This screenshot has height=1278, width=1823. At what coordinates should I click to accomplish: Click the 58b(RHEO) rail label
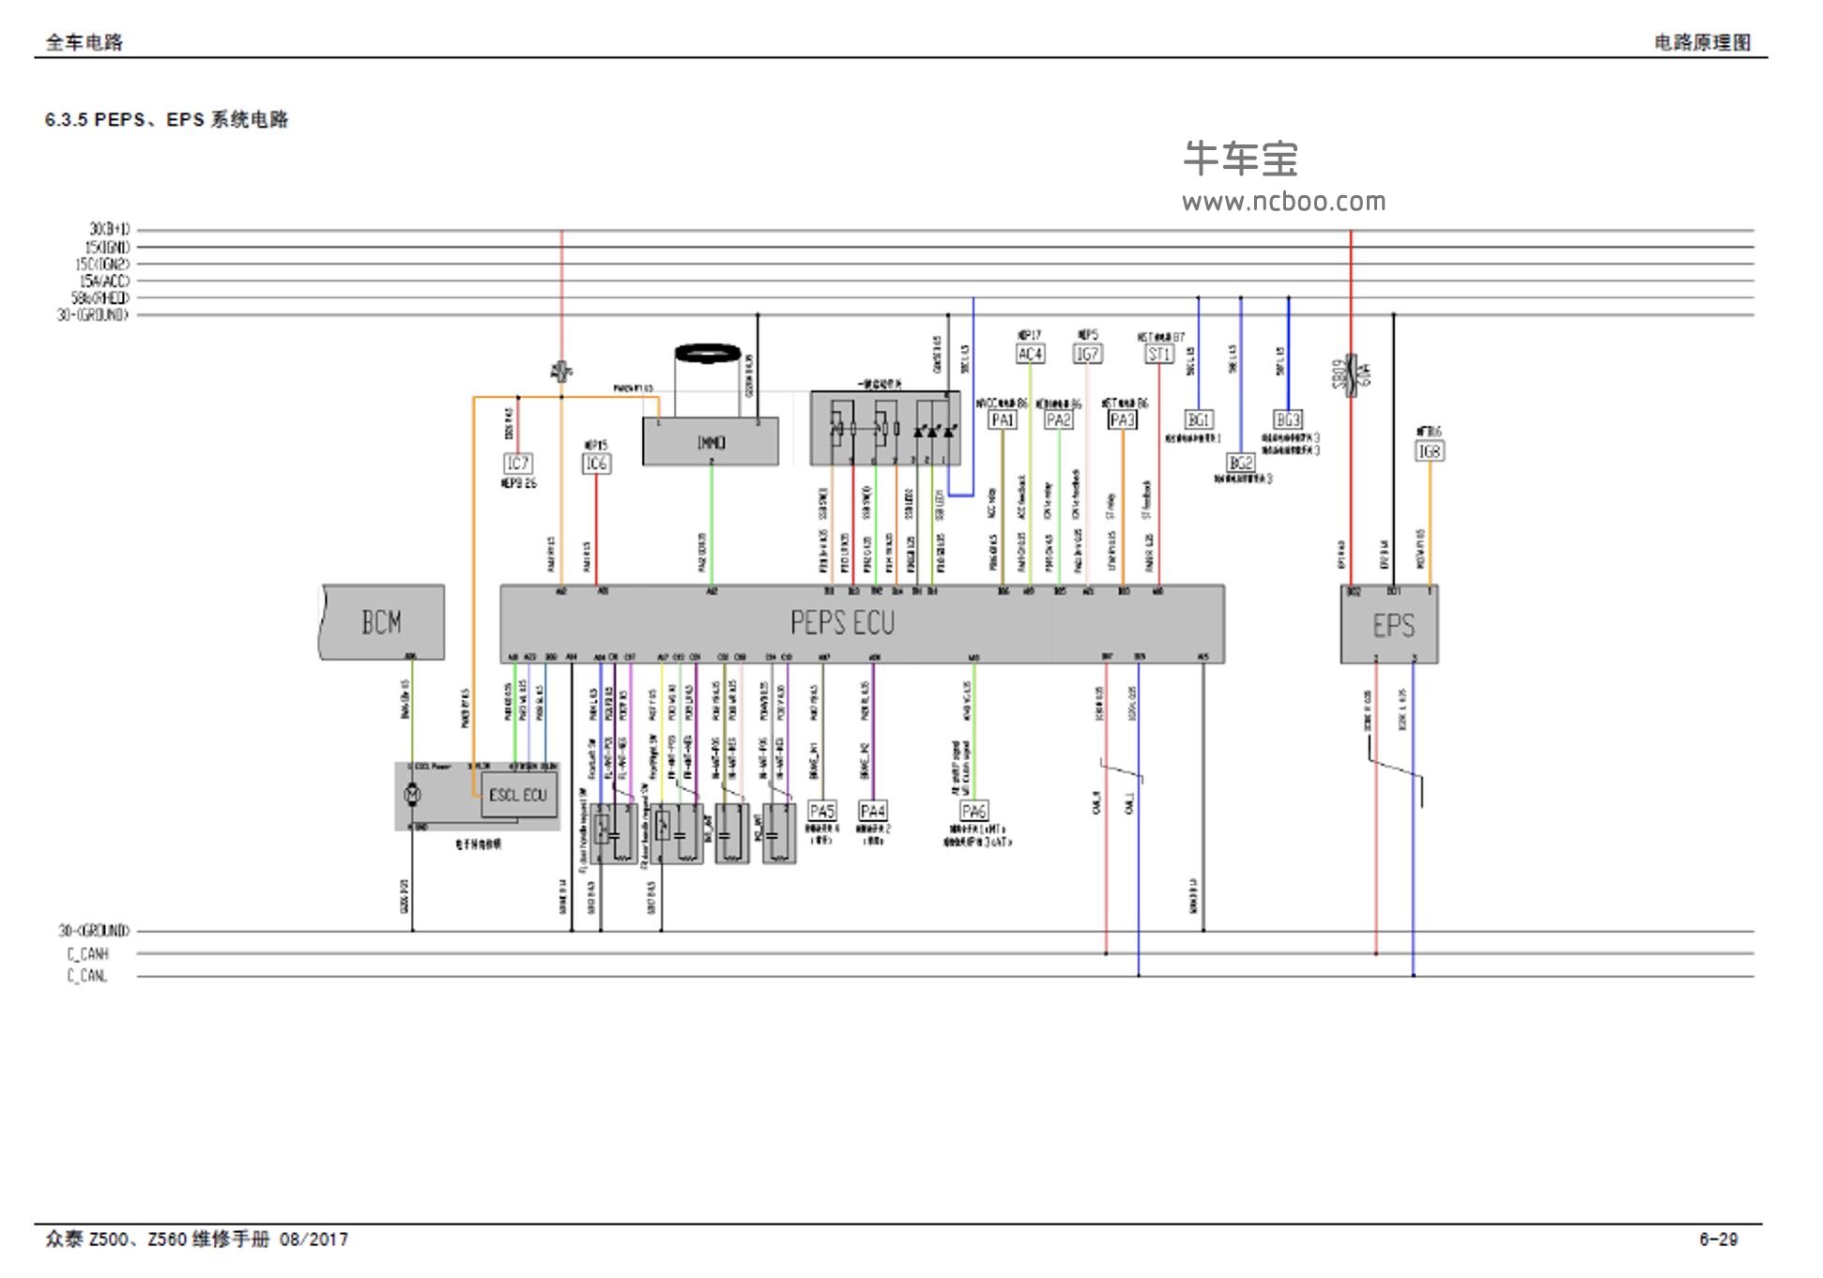pyautogui.click(x=101, y=298)
